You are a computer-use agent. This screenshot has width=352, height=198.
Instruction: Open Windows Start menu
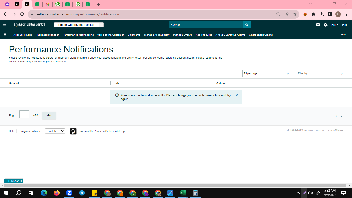(6, 193)
